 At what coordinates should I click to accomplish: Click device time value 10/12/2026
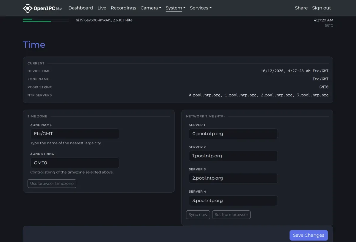coord(295,71)
